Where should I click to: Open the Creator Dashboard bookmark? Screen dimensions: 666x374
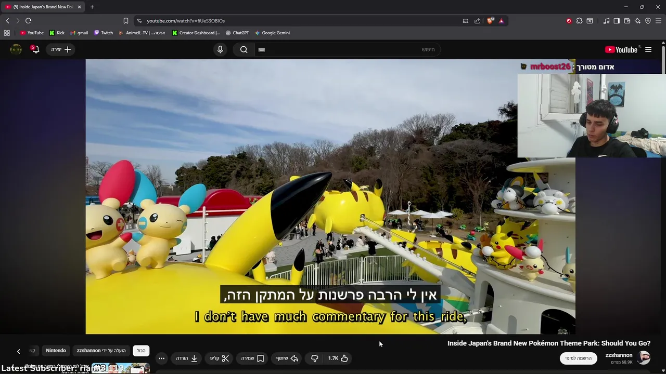(196, 33)
